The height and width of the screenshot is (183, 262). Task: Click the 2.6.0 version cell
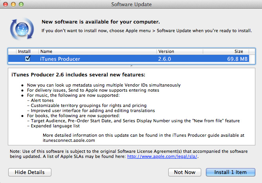click(164, 59)
